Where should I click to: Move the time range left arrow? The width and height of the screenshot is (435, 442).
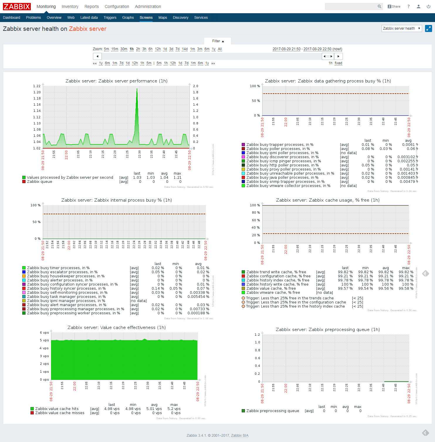pyautogui.click(x=97, y=56)
